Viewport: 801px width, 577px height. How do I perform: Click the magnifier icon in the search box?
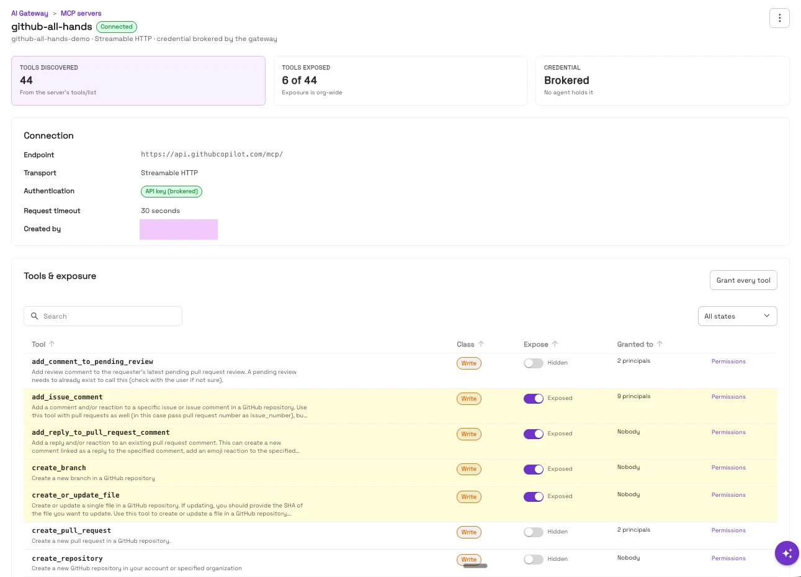tap(35, 316)
